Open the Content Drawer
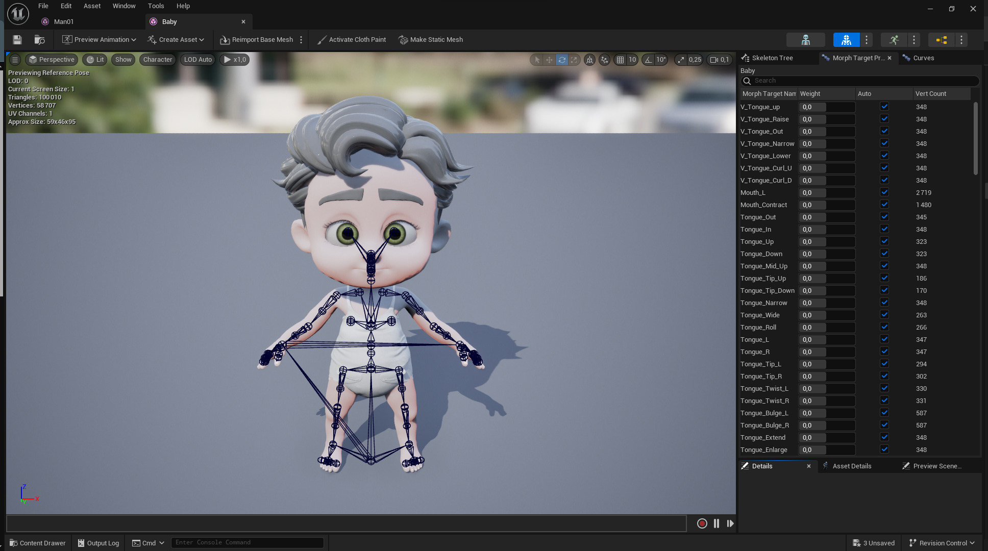Screen dimensions: 988x551 38,543
